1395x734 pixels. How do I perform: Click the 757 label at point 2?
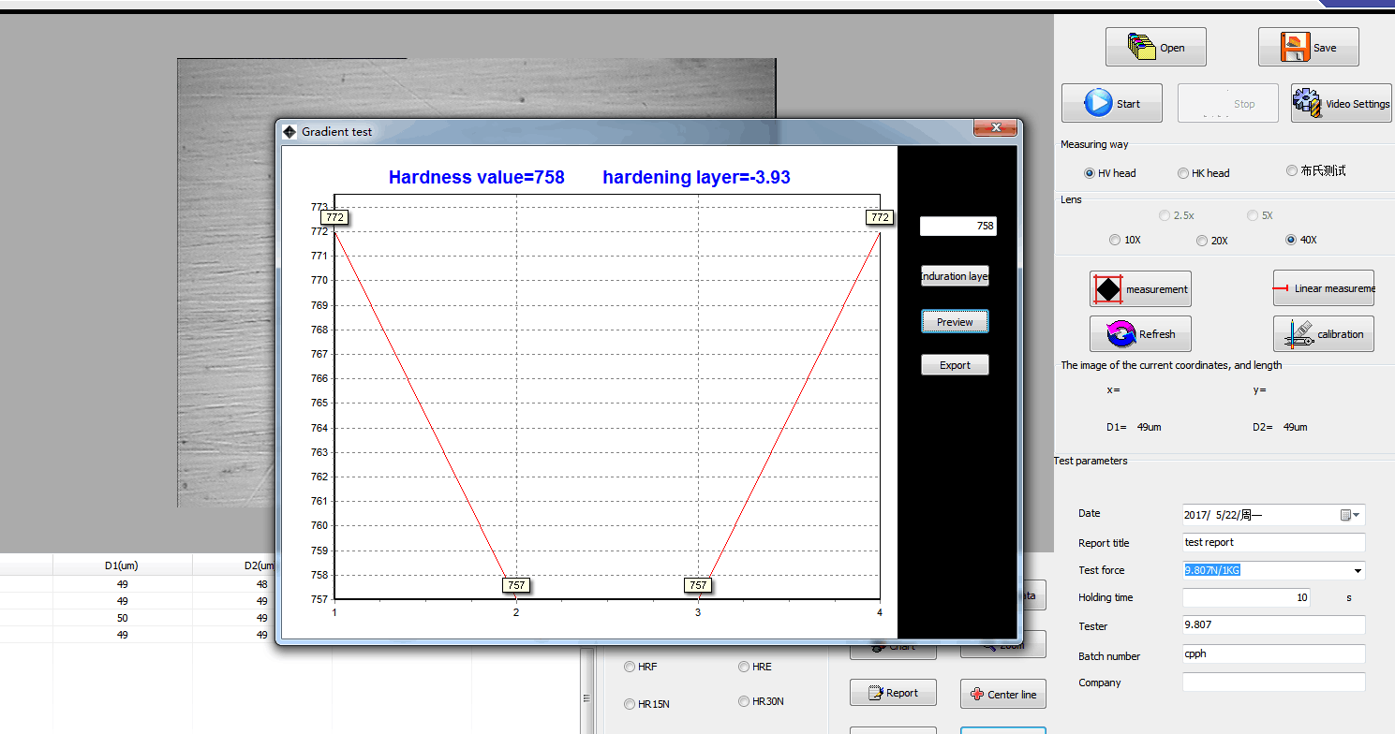click(516, 585)
